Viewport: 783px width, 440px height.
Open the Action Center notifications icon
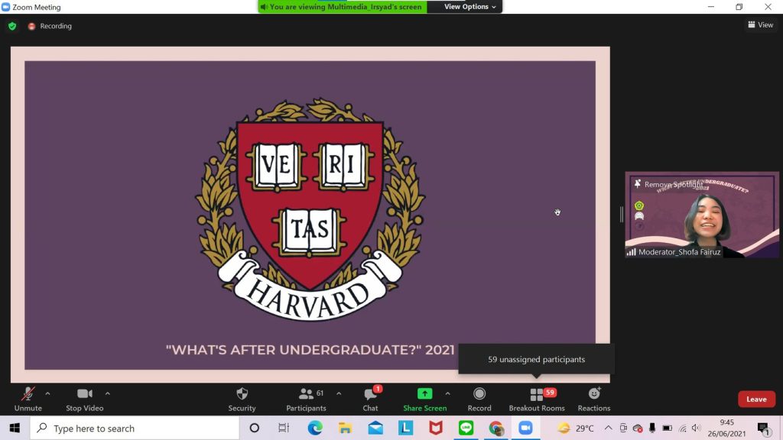tap(763, 428)
